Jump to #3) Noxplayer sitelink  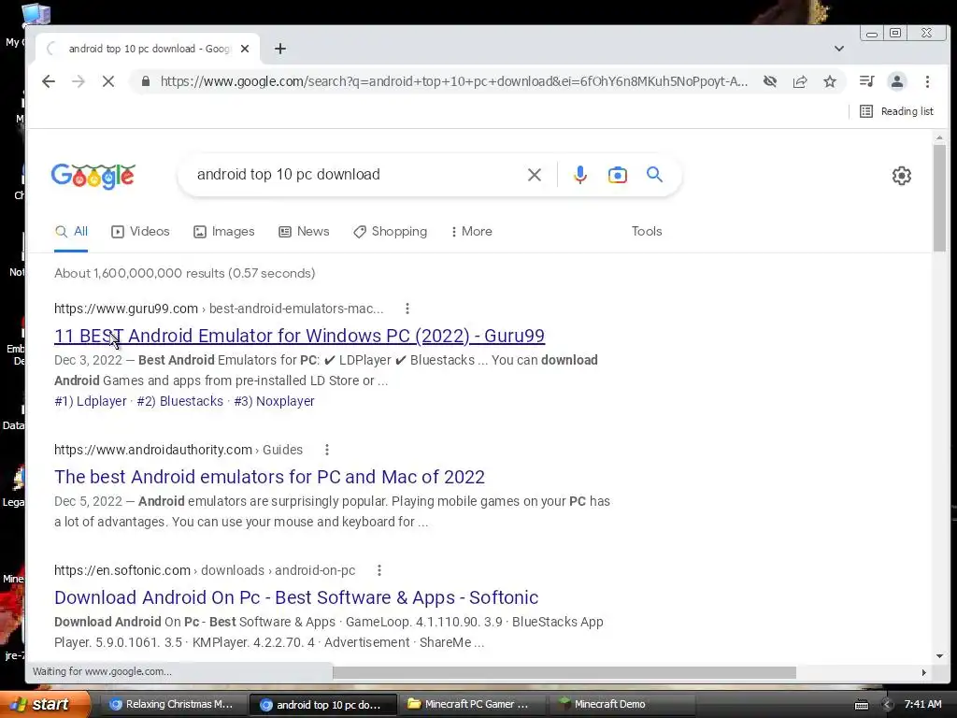[274, 402]
